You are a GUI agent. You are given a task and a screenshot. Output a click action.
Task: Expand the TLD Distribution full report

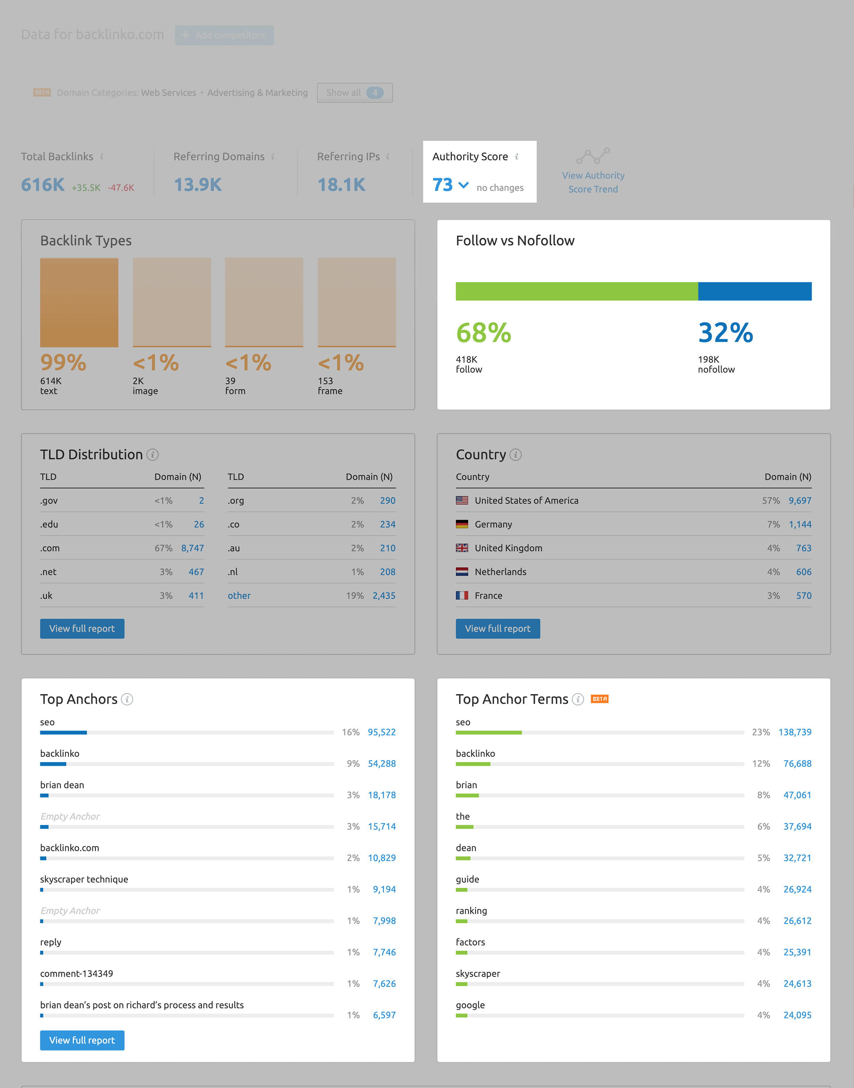[82, 629]
